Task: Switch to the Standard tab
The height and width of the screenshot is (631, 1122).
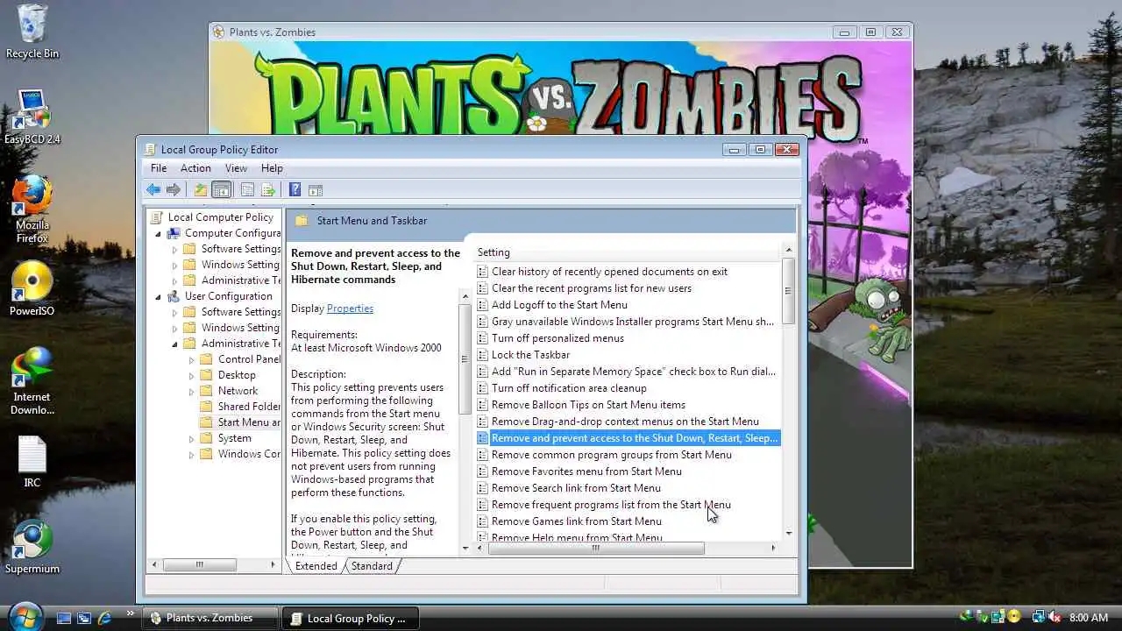Action: pos(372,566)
